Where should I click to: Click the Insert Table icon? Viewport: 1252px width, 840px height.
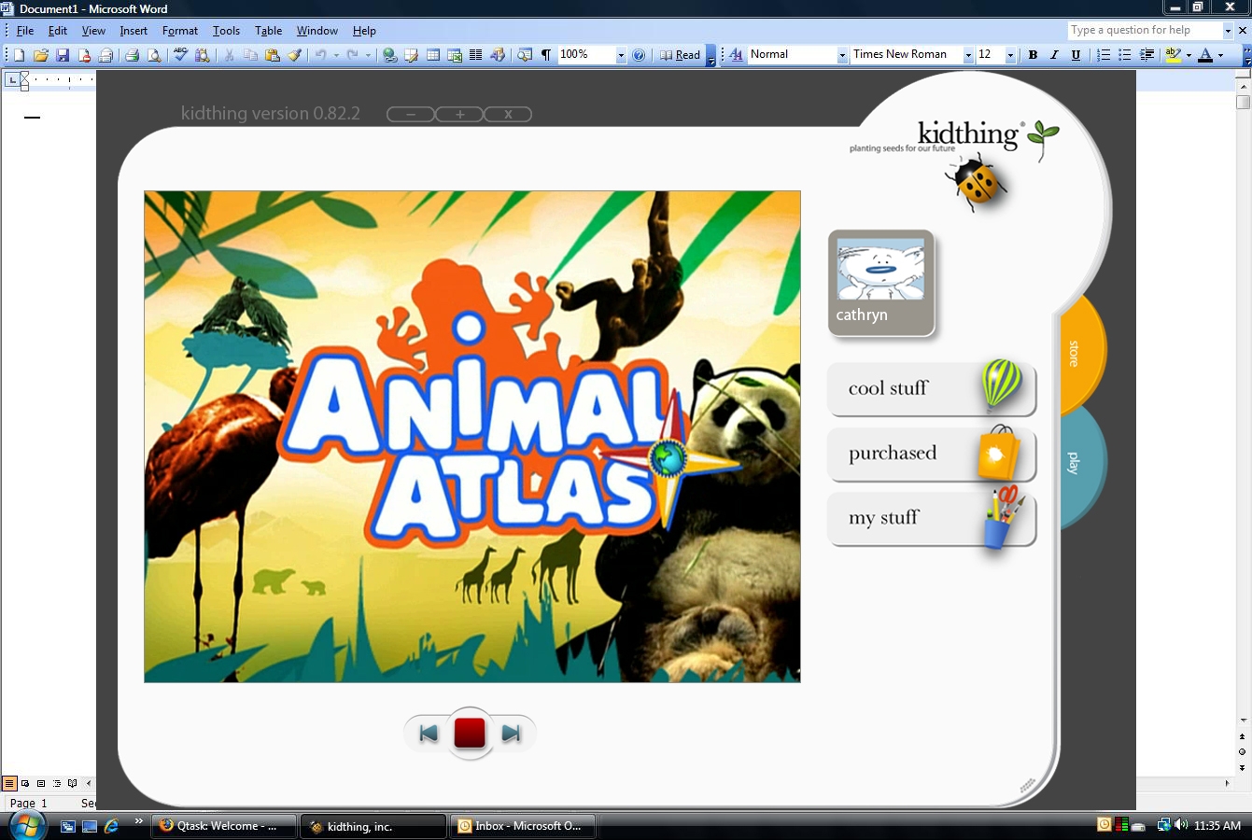(x=433, y=55)
